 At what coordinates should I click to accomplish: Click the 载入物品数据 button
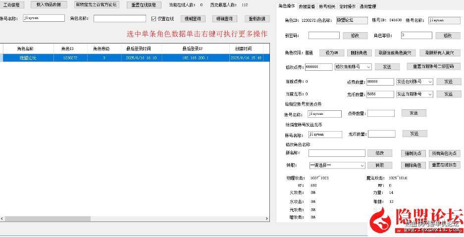(49, 5)
